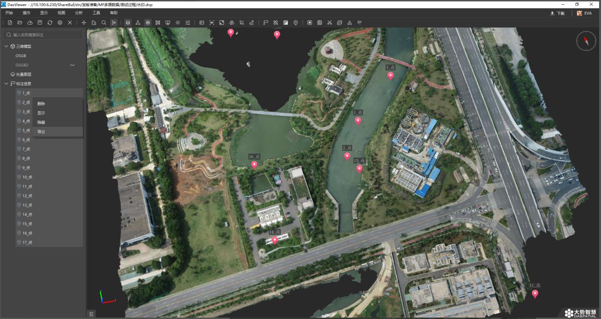Choose 导出 in the context menu
Viewport: 601px width, 319px height.
[x=58, y=131]
